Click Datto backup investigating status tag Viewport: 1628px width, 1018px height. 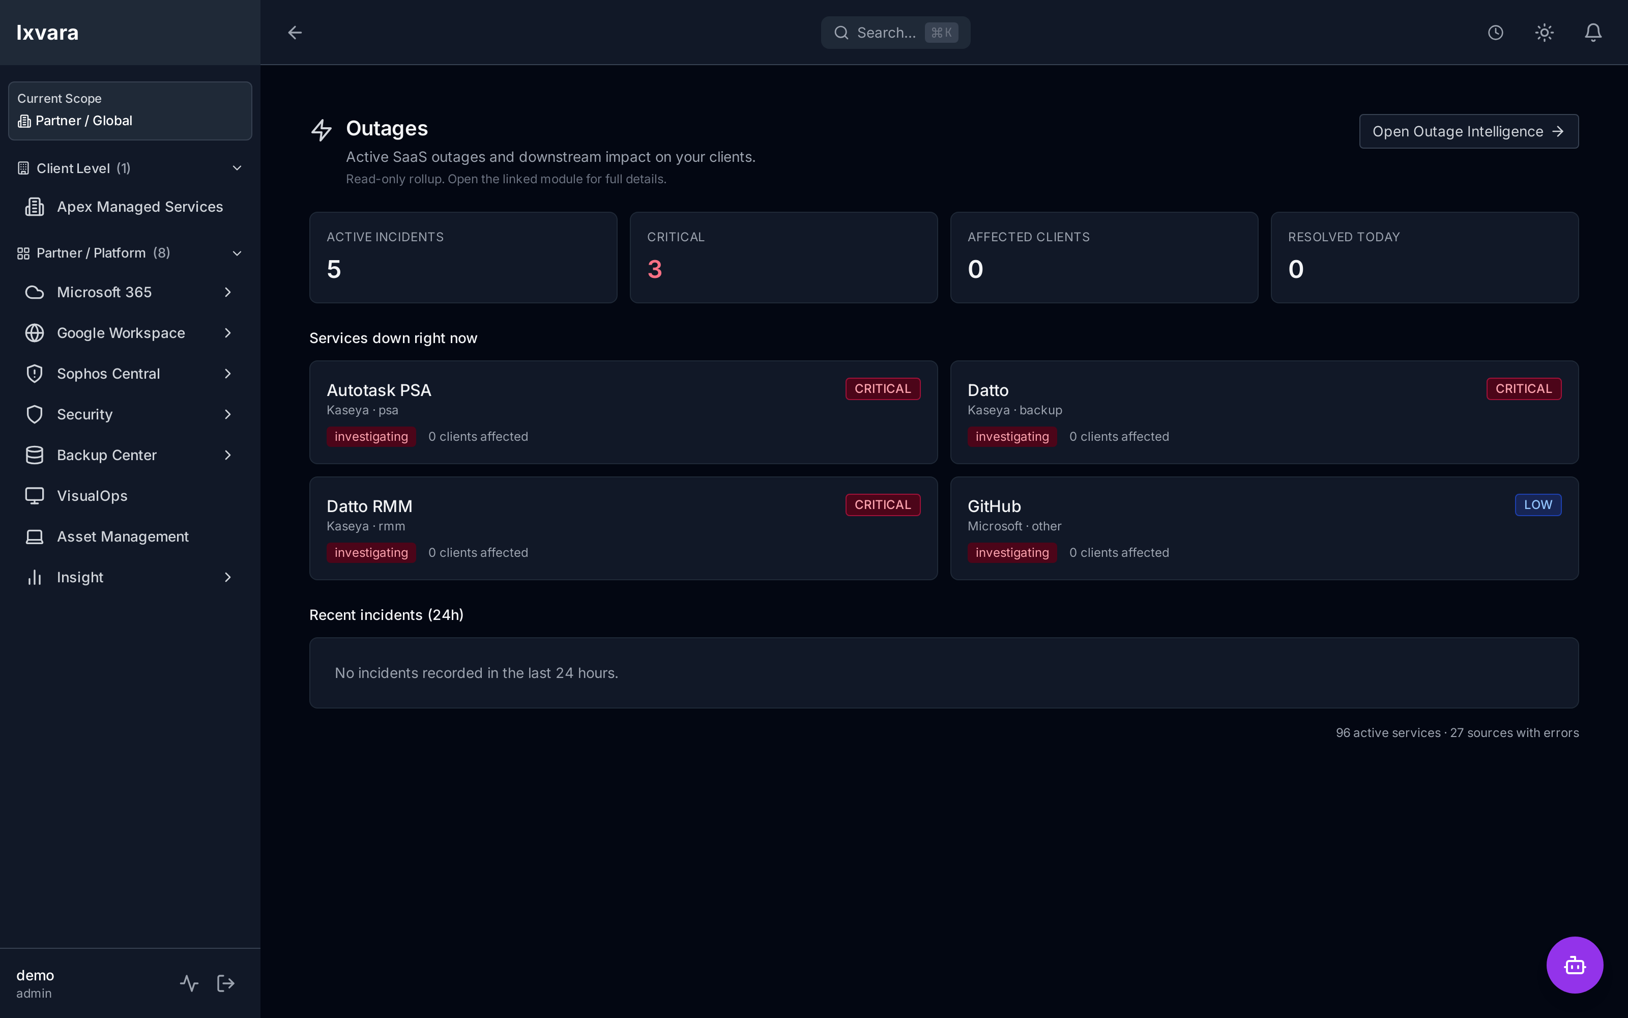click(x=1012, y=436)
